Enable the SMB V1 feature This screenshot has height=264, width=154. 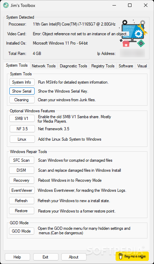[x=21, y=119]
